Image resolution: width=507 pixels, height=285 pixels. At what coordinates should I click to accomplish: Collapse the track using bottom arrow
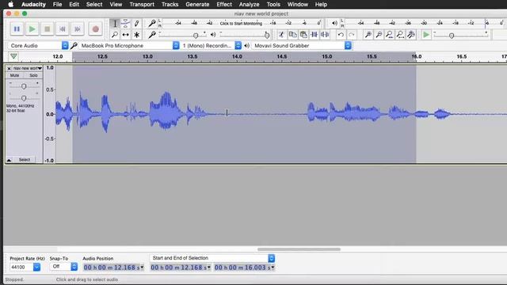click(9, 160)
